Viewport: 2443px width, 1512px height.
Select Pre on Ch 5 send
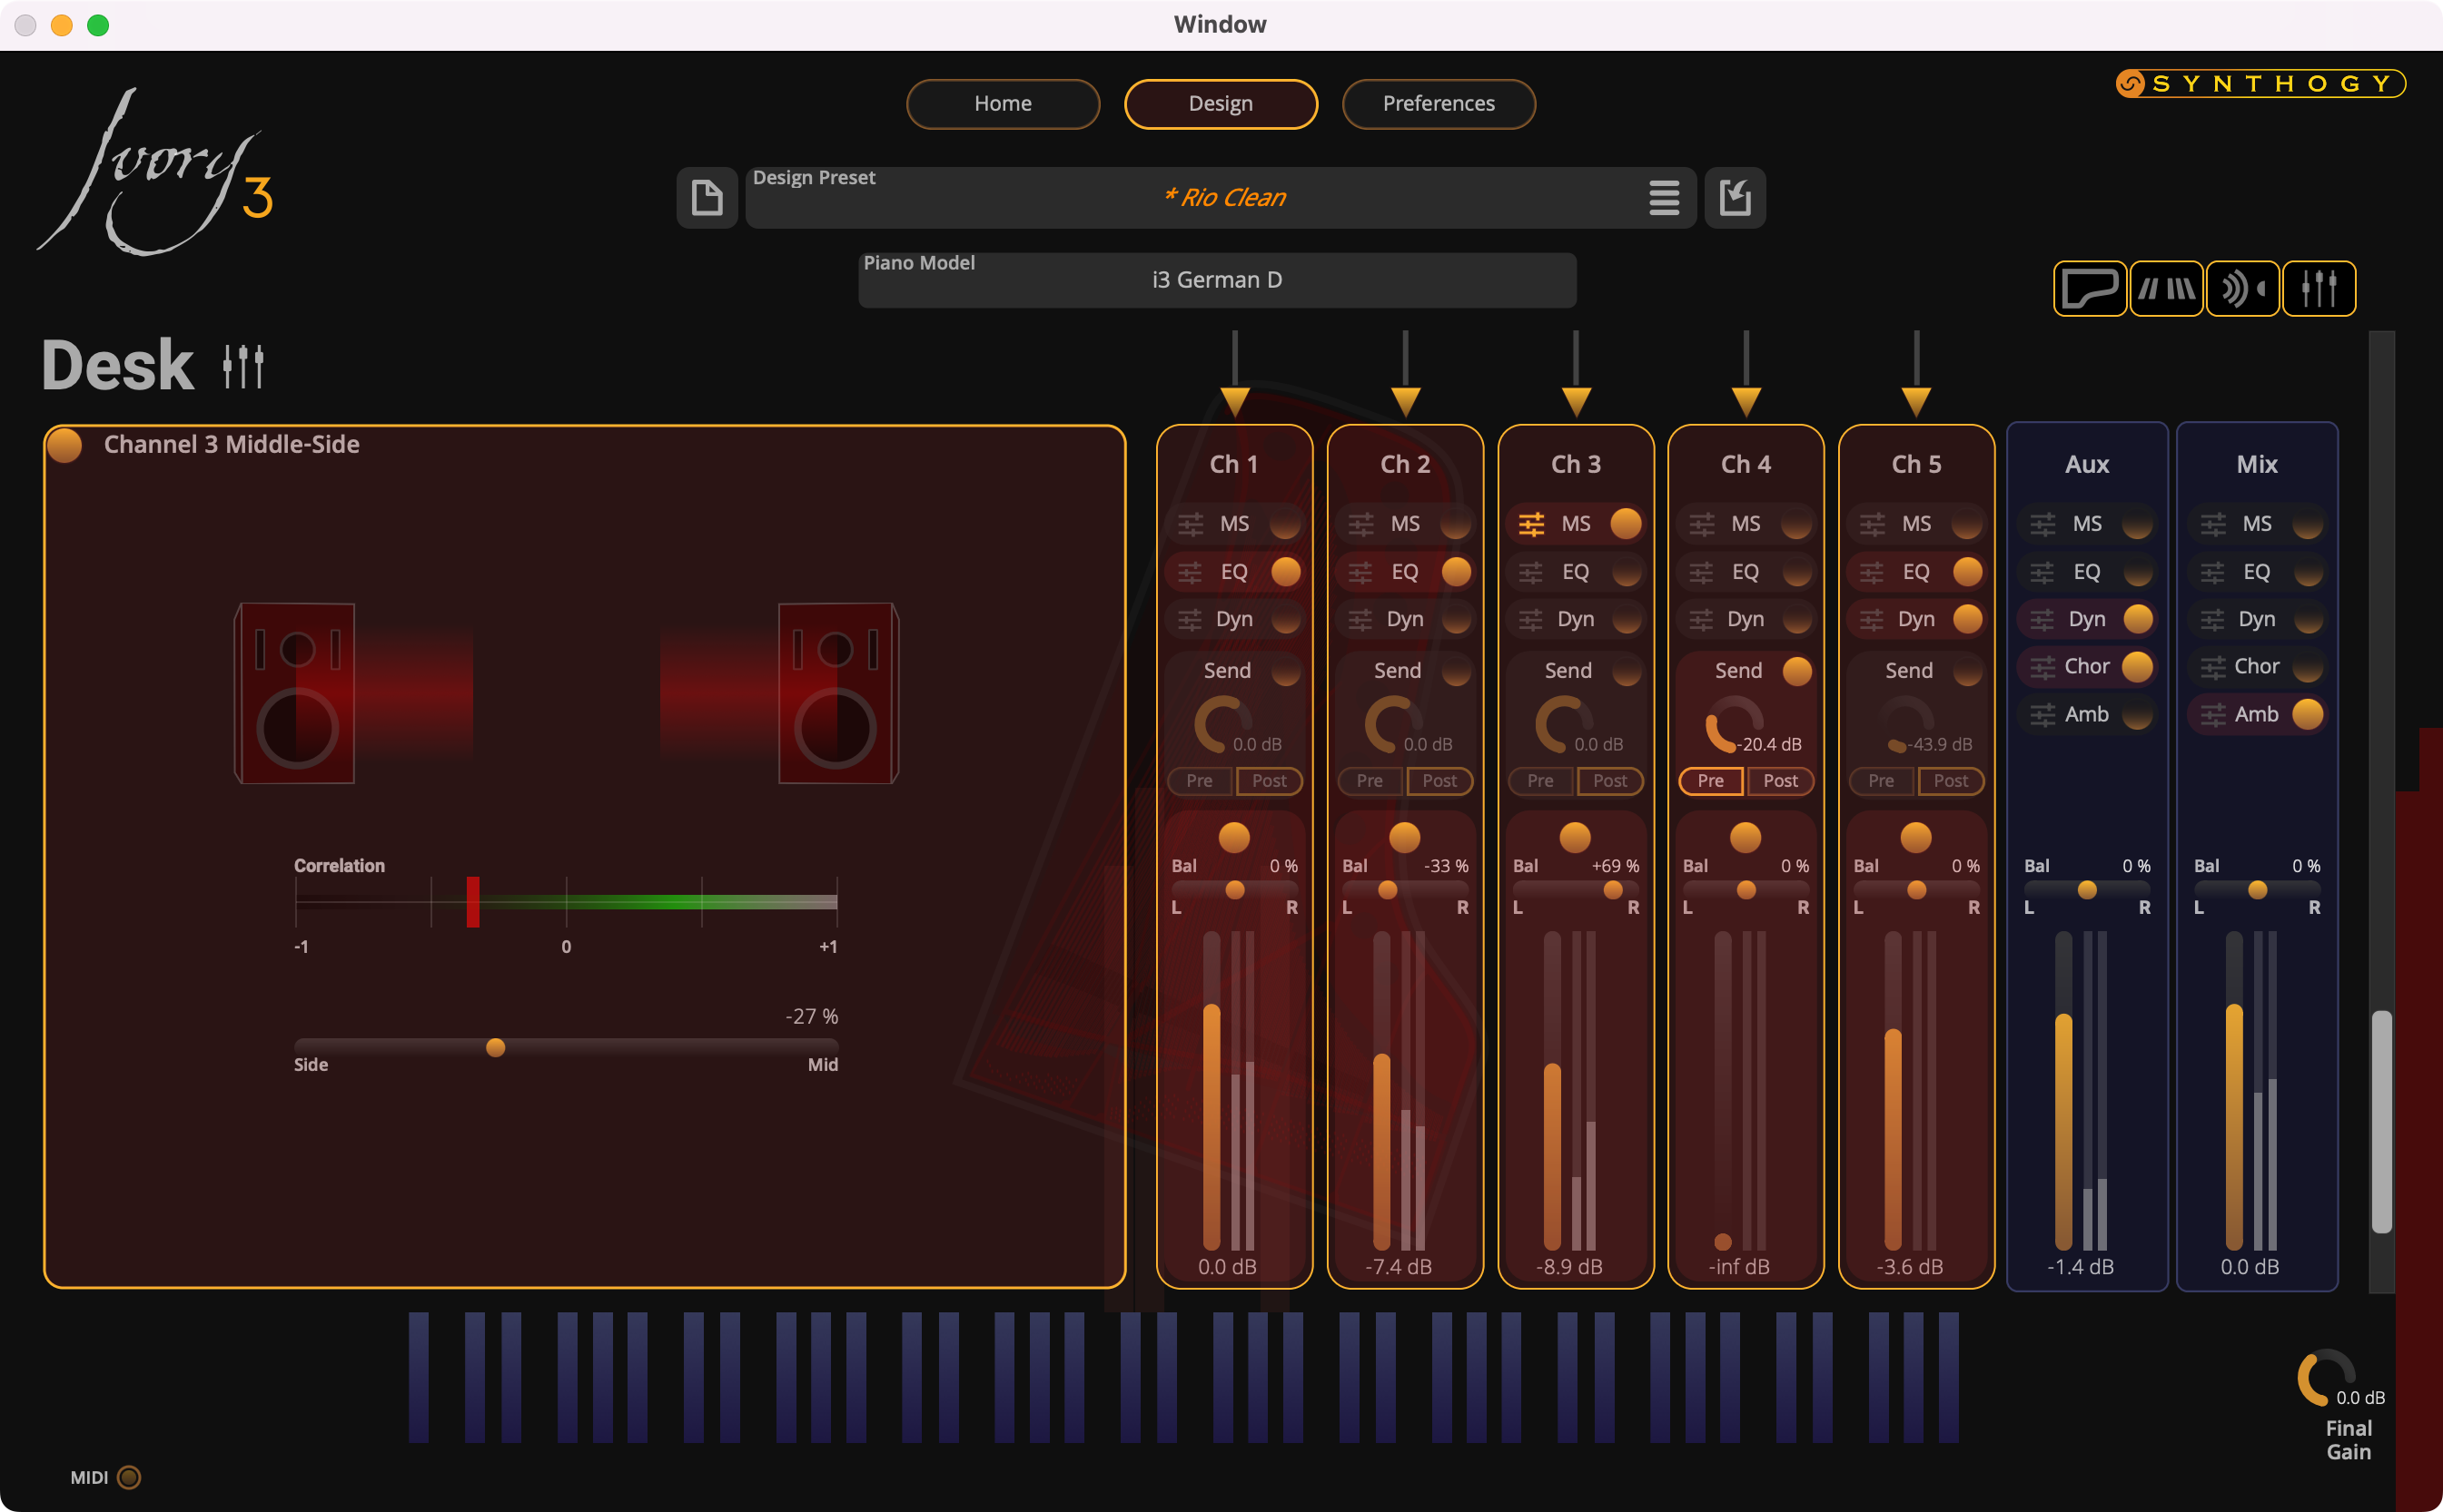[1881, 781]
